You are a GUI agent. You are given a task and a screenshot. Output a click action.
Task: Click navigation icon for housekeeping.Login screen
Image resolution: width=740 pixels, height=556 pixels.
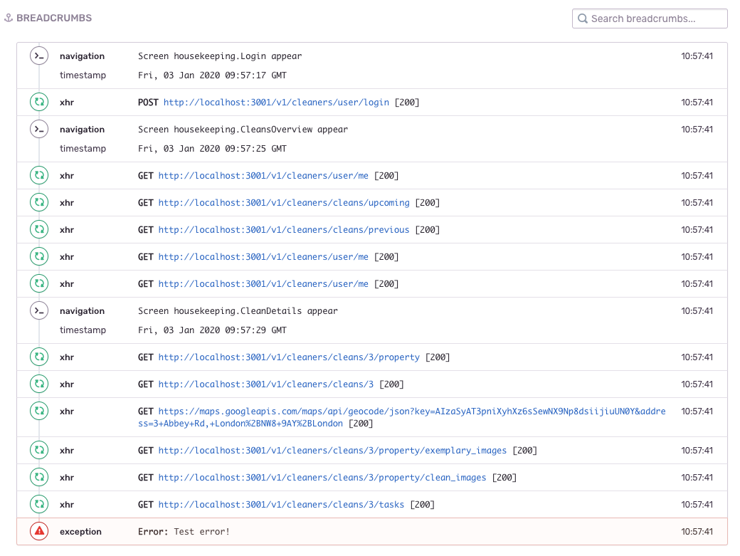[39, 56]
